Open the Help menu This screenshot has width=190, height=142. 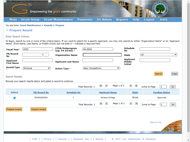(136, 20)
